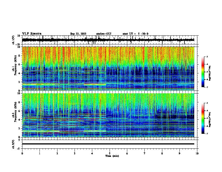Click the ch.1 voltage waveform trace

click(x=108, y=40)
